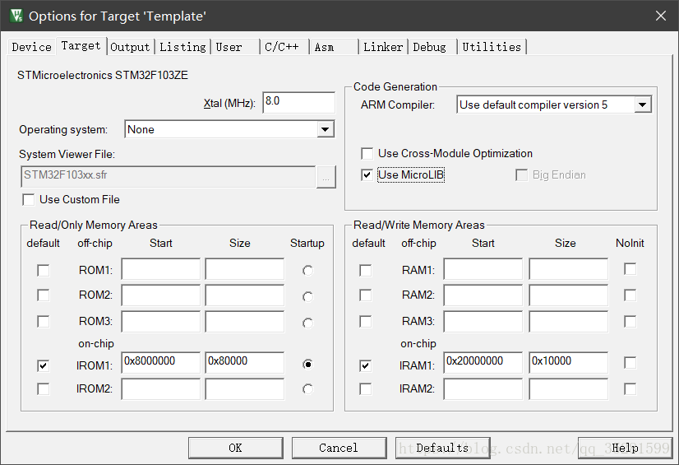Click the IRAM1 Start field 0x20000000
Viewport: 679px width, 465px height.
[x=483, y=362]
